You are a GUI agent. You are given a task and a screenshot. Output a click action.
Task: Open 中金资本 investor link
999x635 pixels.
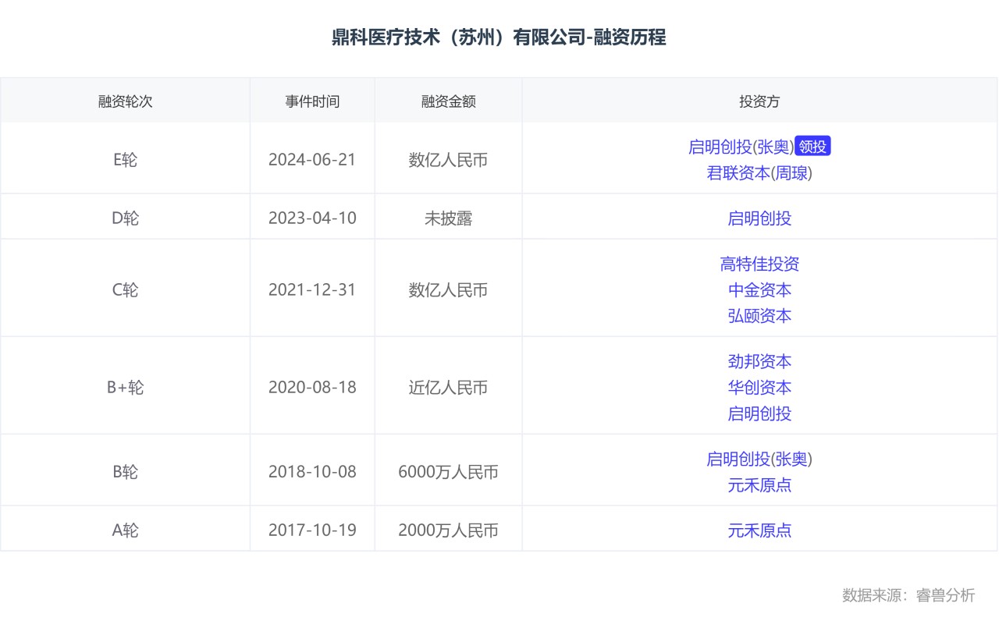coord(759,290)
